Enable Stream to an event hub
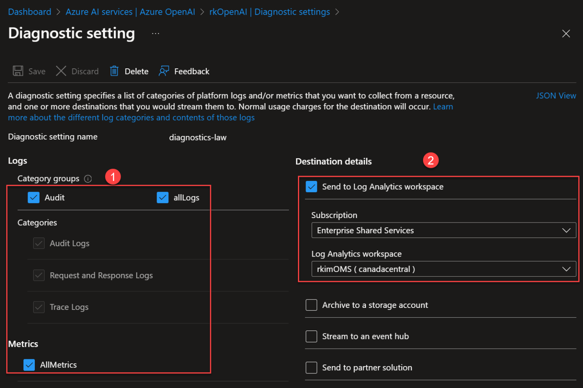This screenshot has width=583, height=388. (311, 336)
